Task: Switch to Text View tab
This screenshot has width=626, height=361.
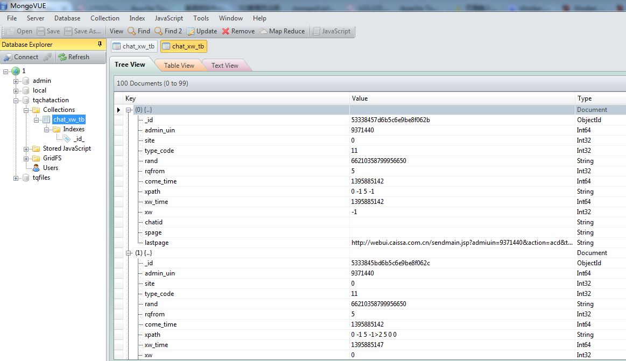Action: click(225, 66)
